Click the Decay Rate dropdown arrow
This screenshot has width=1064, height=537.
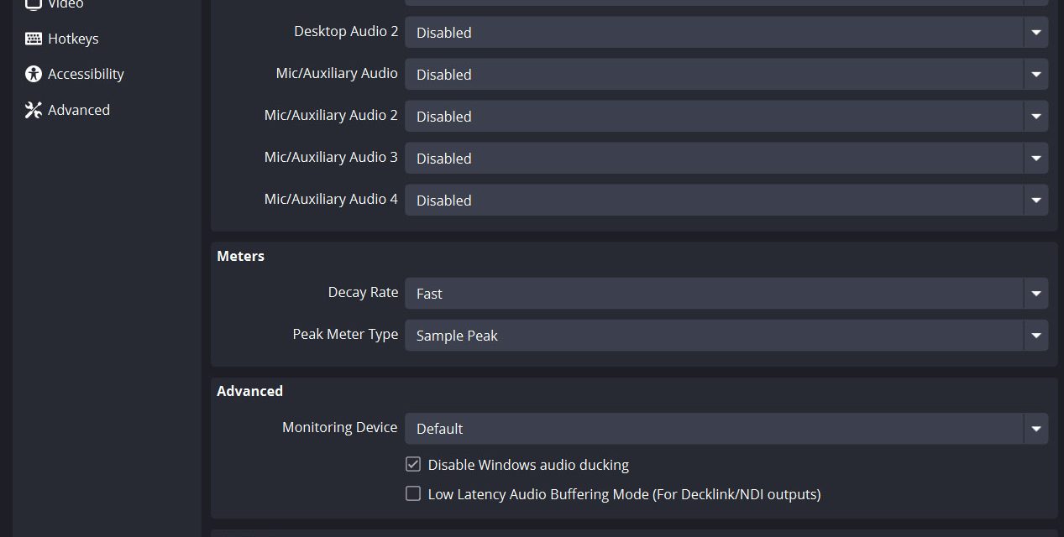pyautogui.click(x=1035, y=294)
